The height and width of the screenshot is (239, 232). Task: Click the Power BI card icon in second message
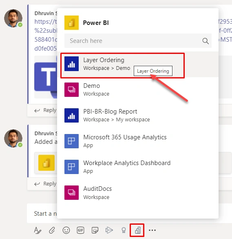coord(46,163)
